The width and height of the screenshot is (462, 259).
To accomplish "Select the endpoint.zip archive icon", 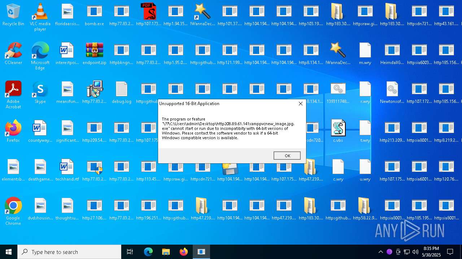I will pos(94,54).
